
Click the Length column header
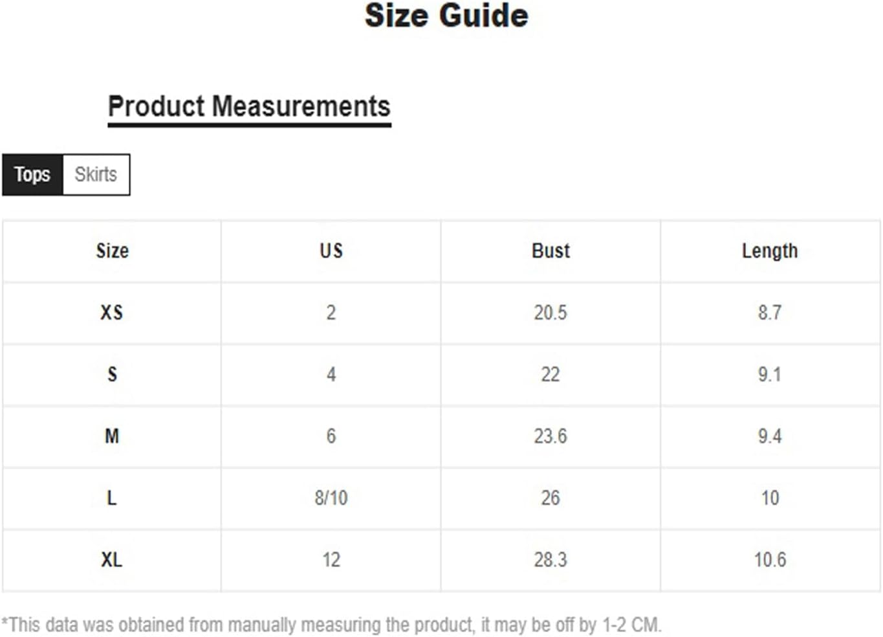point(770,251)
